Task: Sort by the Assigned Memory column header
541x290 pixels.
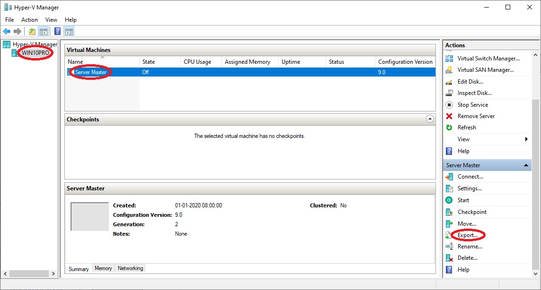Action: click(x=250, y=62)
